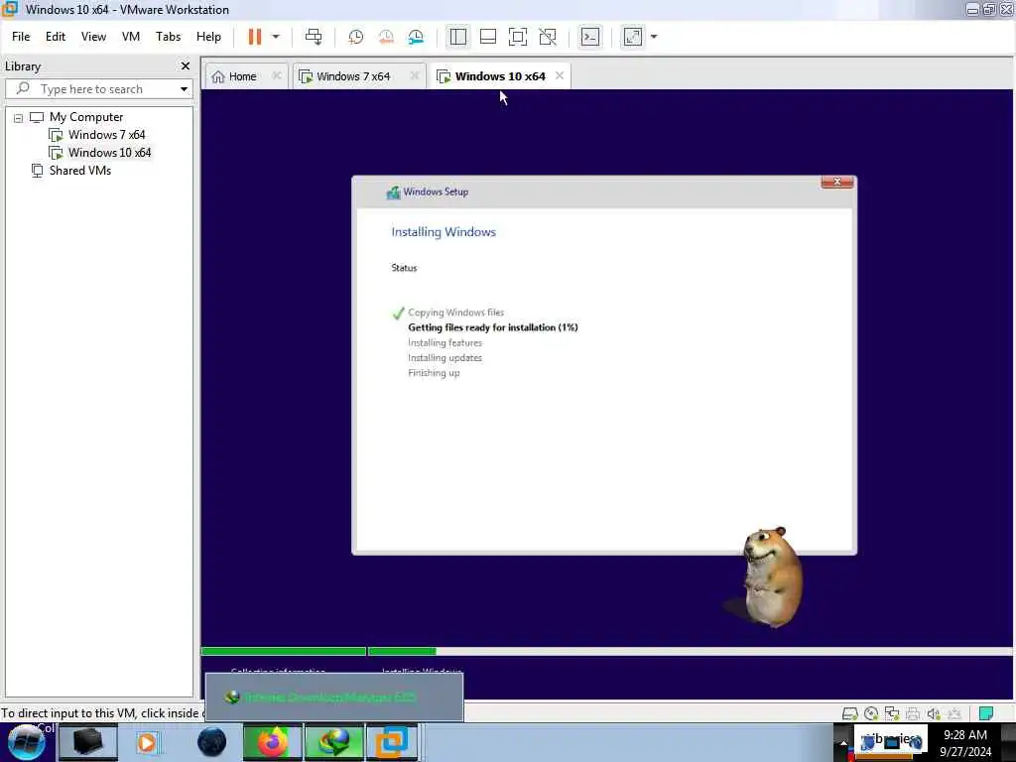Click the 'Finishing up' status line
This screenshot has height=762, width=1016.
tap(434, 373)
